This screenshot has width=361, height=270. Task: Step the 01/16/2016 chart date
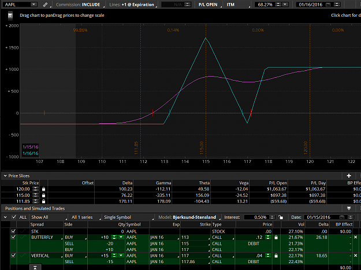coord(337,5)
